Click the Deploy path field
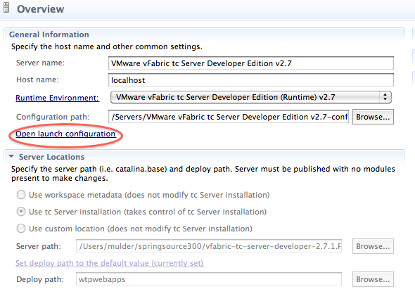415x294 pixels. (209, 279)
